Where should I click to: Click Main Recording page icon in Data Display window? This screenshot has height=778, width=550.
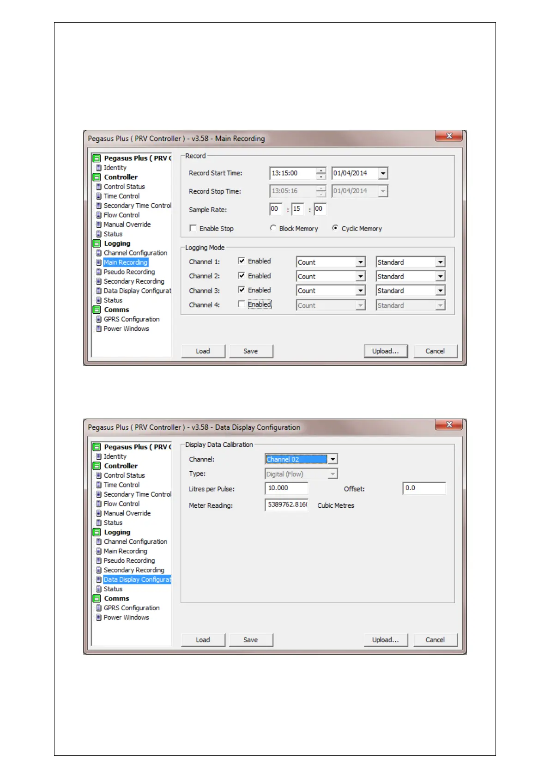click(x=98, y=551)
